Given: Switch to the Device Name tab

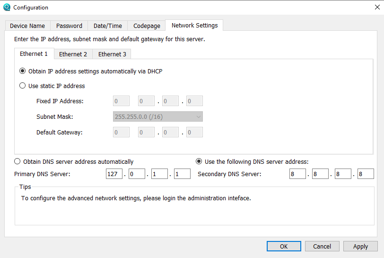Looking at the screenshot, I should [27, 26].
